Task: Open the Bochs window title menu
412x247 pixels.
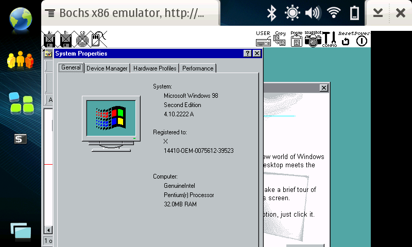Action: (130, 13)
